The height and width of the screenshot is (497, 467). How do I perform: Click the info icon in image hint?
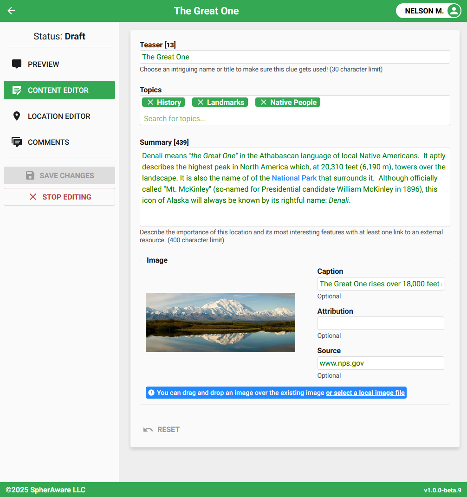click(151, 393)
